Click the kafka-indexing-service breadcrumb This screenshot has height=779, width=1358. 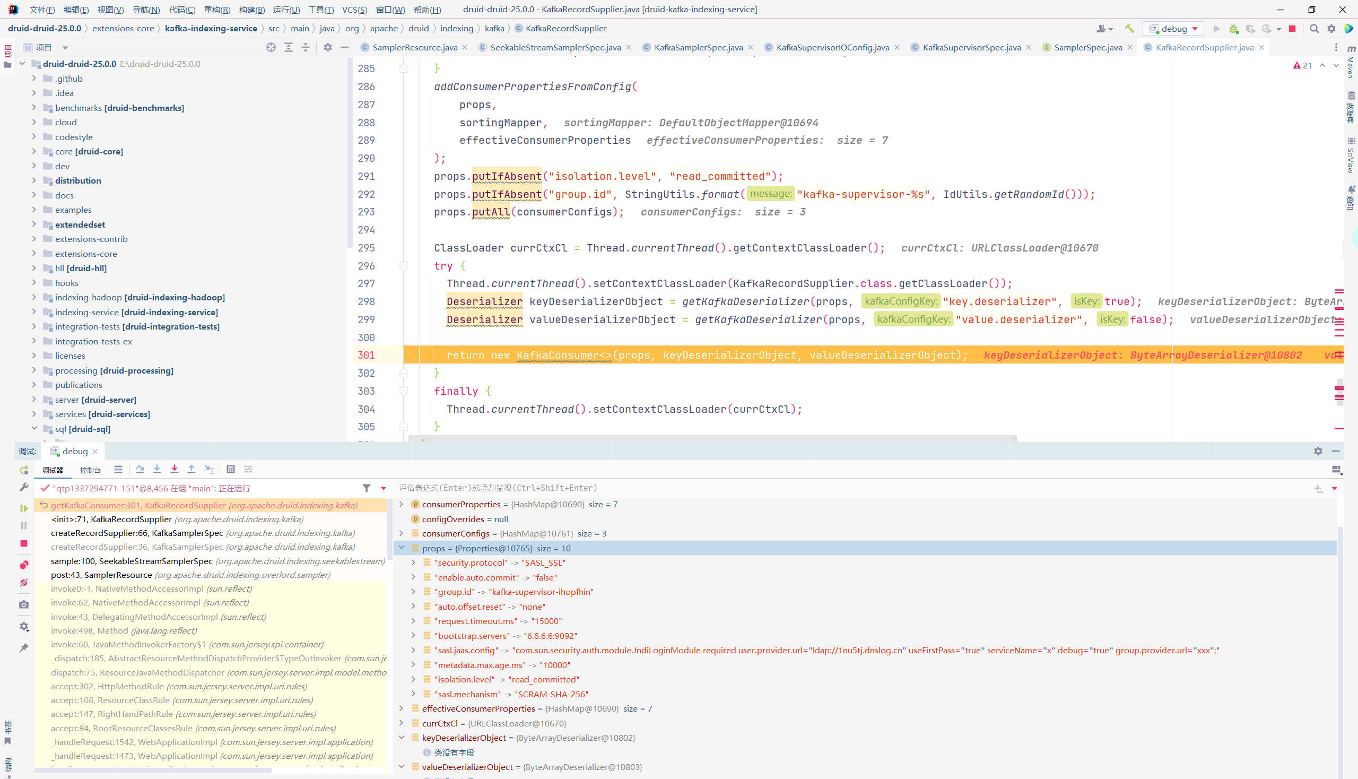[211, 28]
